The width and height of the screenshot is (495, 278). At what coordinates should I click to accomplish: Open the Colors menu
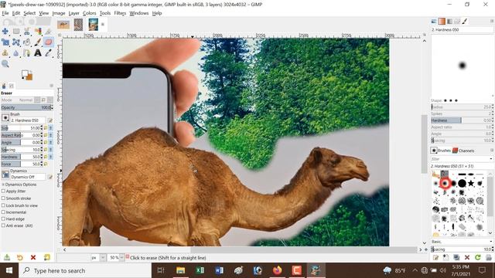(90, 13)
